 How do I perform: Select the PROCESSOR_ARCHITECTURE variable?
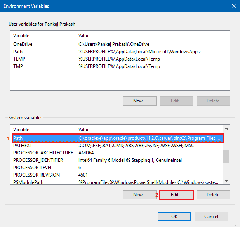tap(117, 153)
